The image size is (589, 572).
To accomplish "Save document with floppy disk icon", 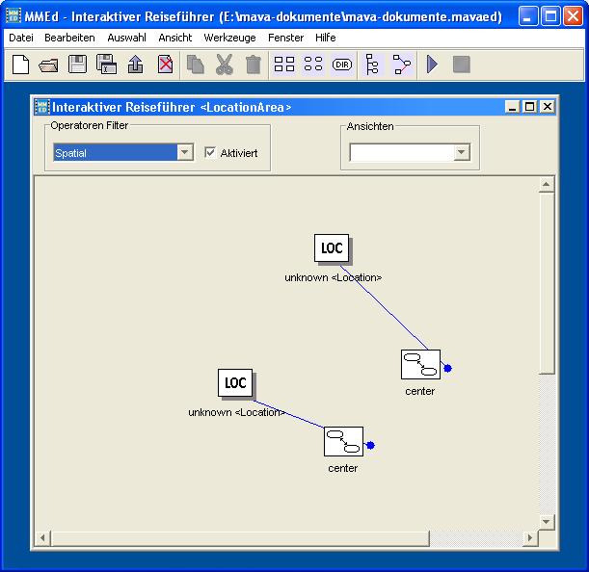I will pos(78,65).
